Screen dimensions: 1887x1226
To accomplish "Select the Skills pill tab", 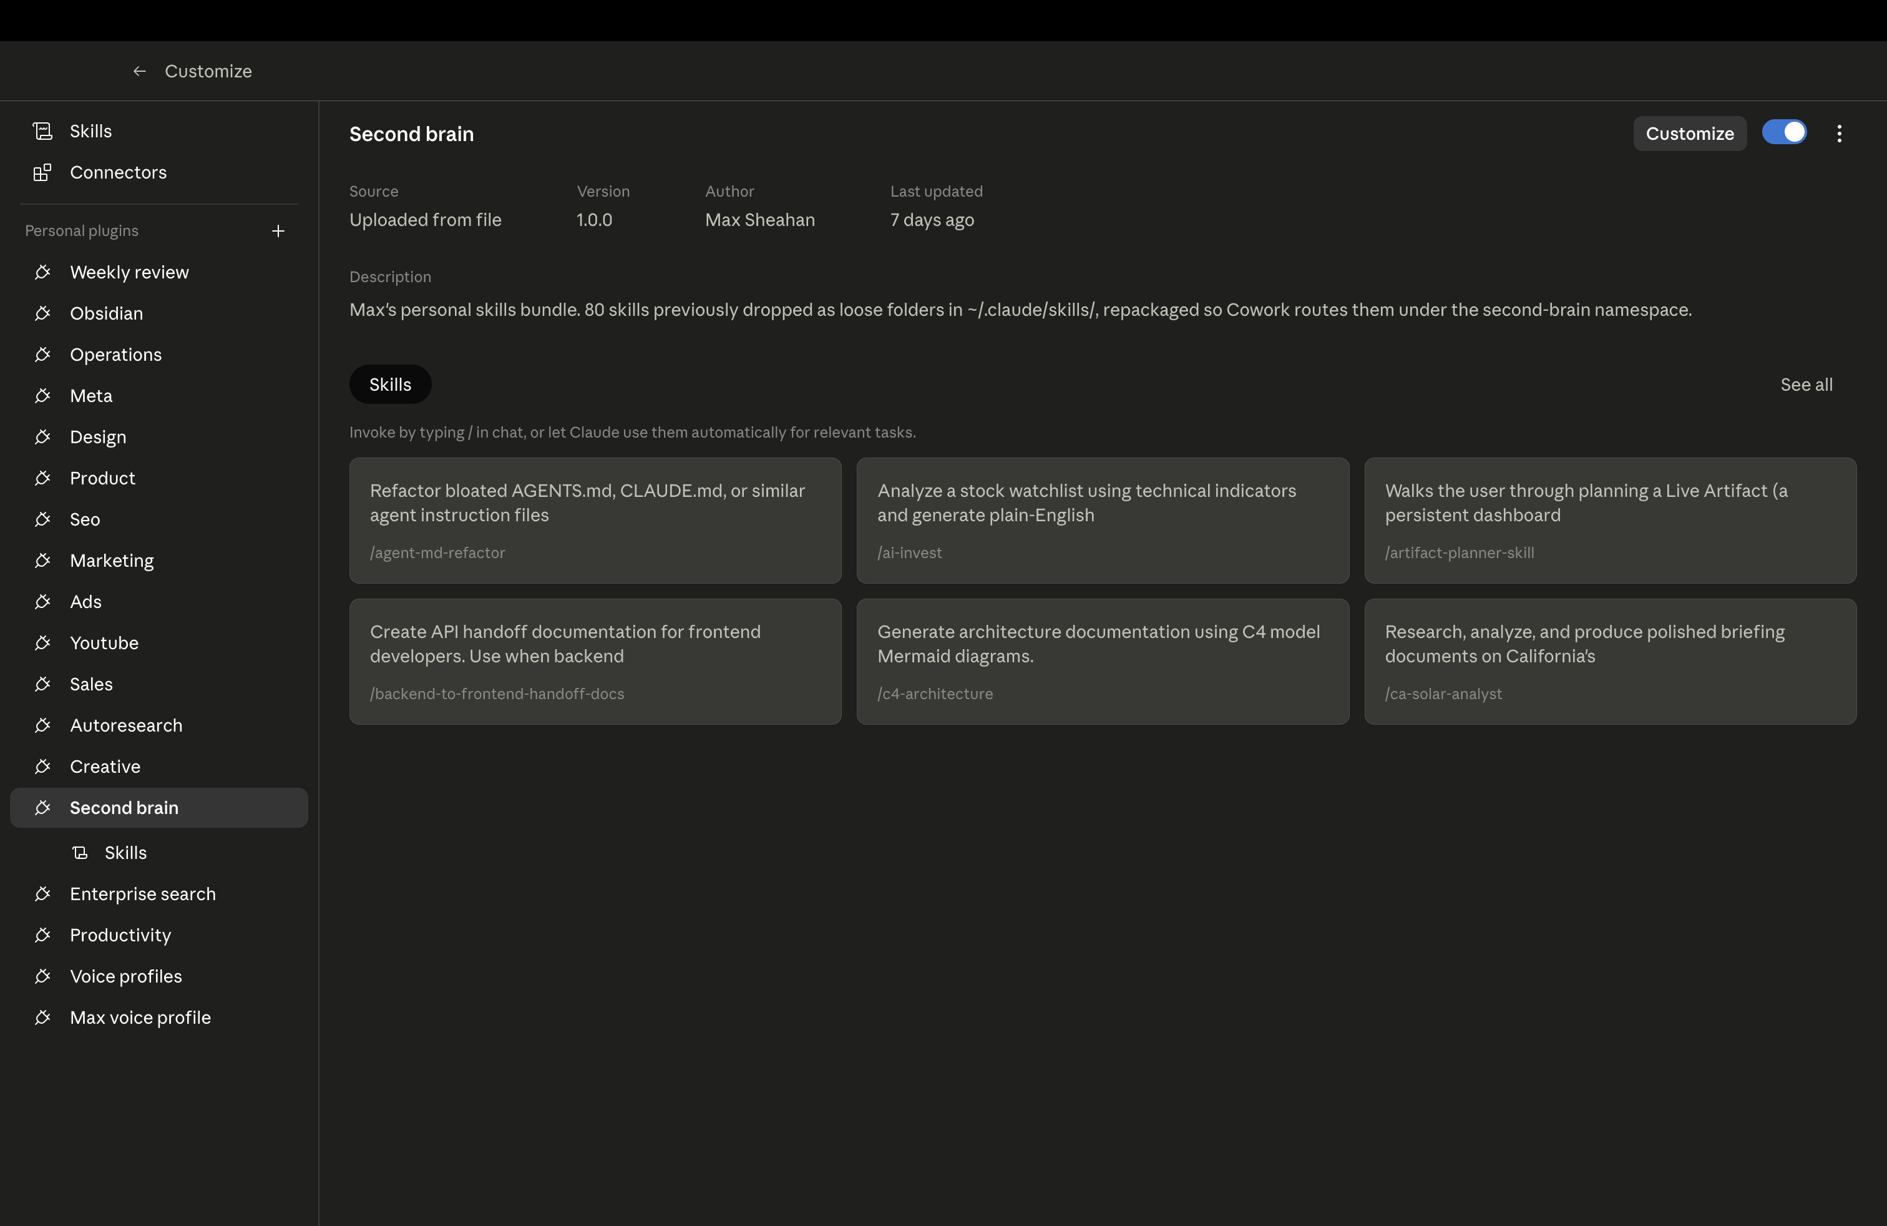I will coord(390,385).
